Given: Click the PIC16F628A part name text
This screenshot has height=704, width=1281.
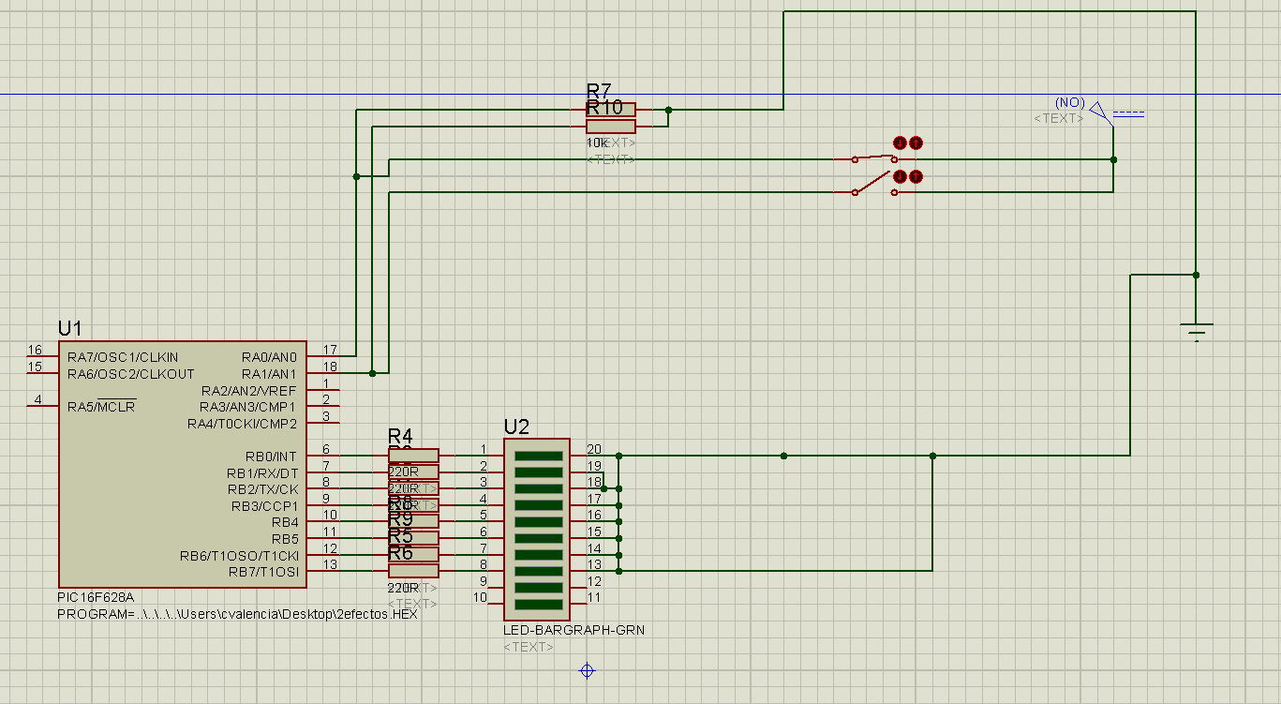Looking at the screenshot, I should pyautogui.click(x=95, y=597).
